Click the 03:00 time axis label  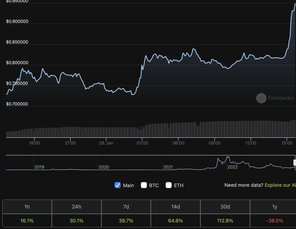(x=142, y=143)
